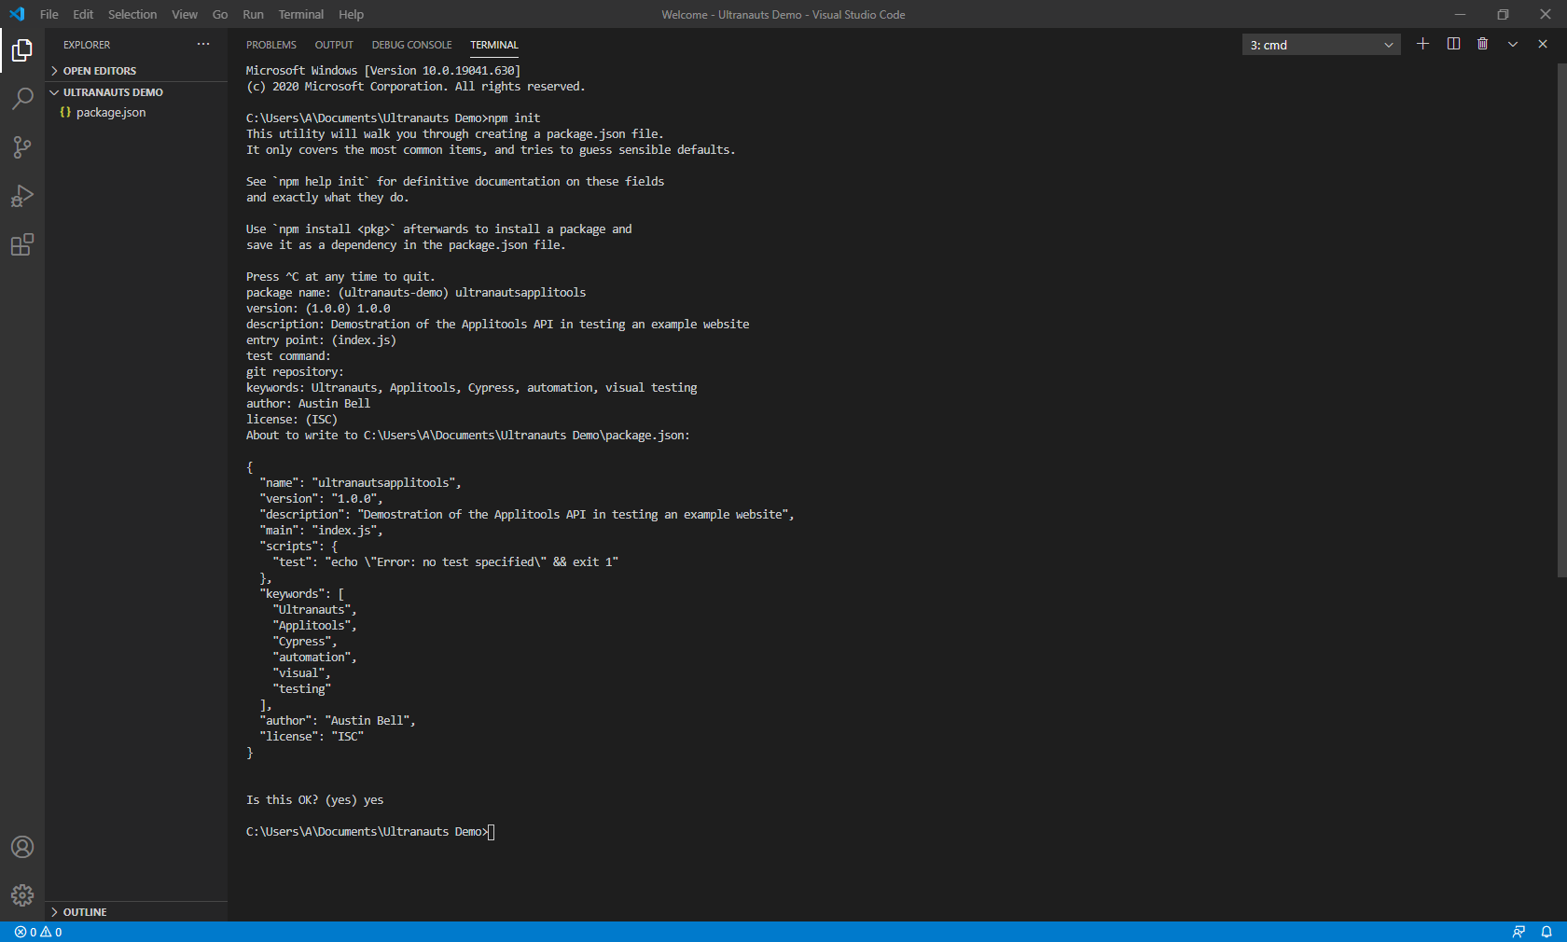
Task: Open notifications bell in status bar
Action: [x=1546, y=932]
